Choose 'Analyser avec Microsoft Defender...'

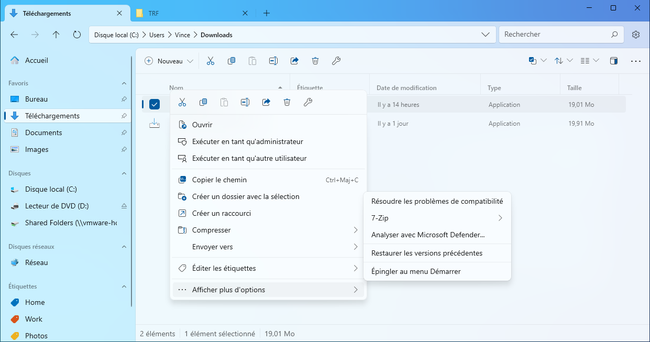(428, 235)
